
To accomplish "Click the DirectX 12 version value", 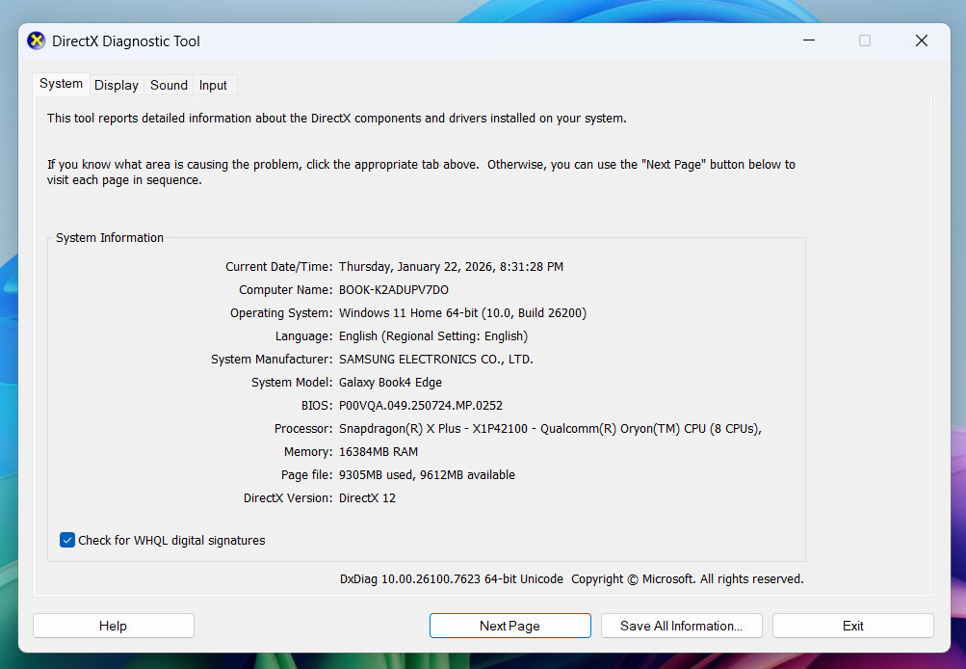I will 367,498.
